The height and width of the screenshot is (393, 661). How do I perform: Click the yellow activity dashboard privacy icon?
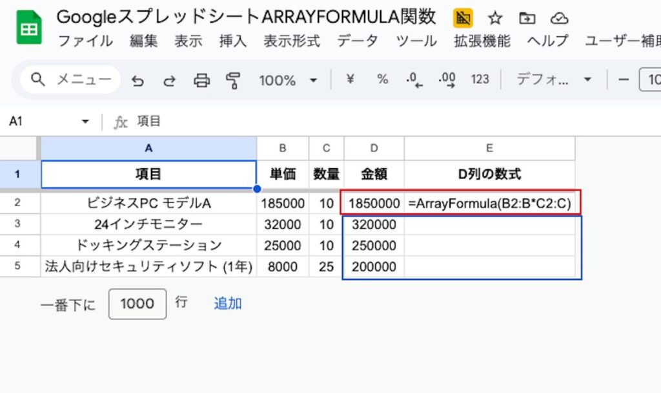click(462, 18)
